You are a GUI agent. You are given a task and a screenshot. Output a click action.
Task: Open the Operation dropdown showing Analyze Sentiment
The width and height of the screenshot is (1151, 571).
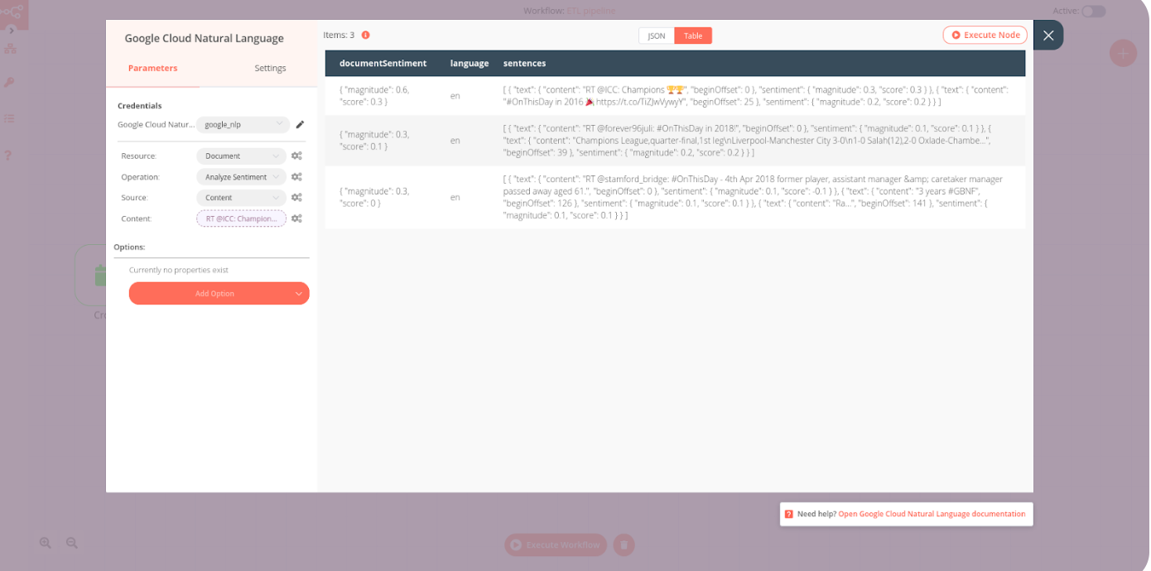click(240, 176)
